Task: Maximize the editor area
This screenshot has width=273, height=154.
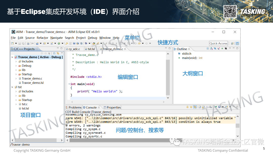Action: [x=170, y=48]
